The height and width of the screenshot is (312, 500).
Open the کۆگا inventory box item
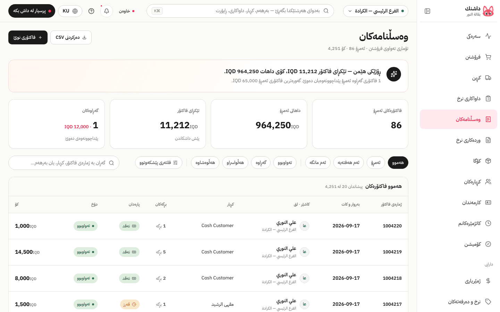coord(458,161)
